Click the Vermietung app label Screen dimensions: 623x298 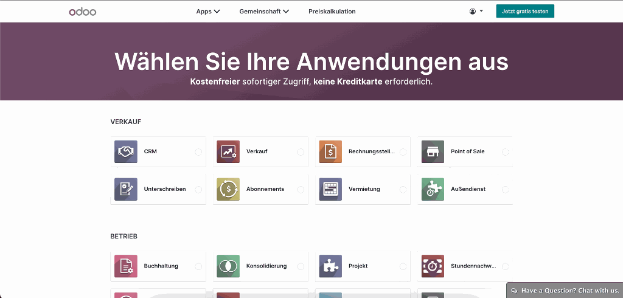tap(364, 189)
